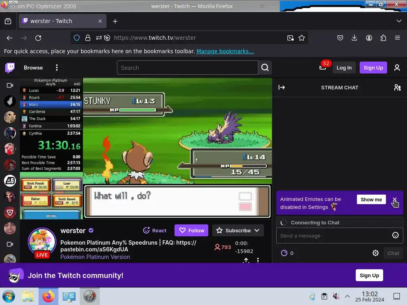
Task: Open tracking protection shield info
Action: [77, 38]
